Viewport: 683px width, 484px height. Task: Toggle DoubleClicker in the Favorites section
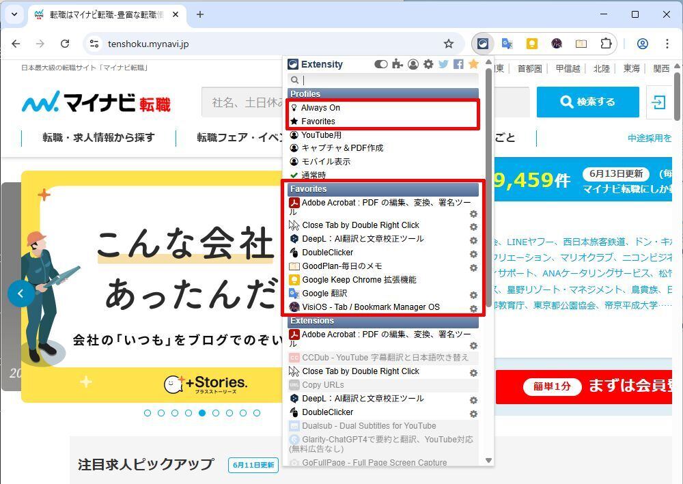[x=321, y=253]
